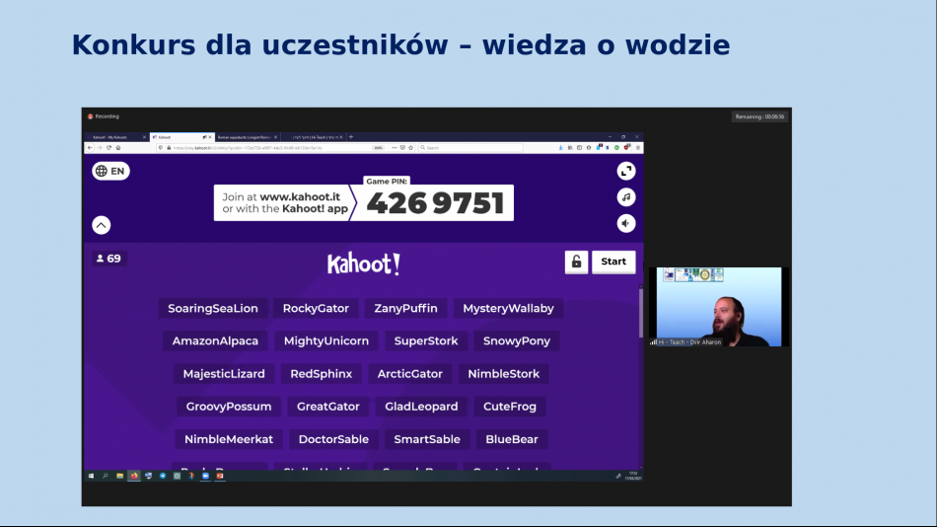Open Firefox from the taskbar
This screenshot has width=937, height=527.
(x=134, y=476)
